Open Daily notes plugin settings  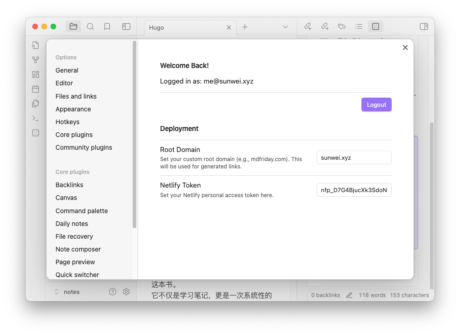(x=72, y=224)
